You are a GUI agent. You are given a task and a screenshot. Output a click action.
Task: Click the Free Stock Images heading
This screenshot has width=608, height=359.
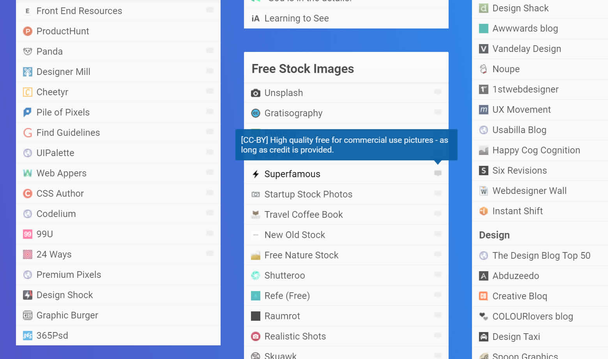[x=302, y=69]
